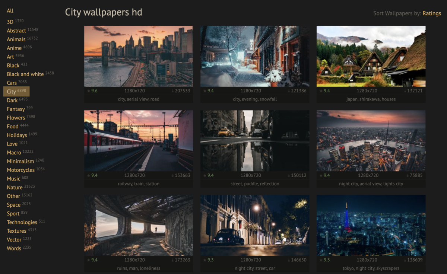
Task: Select the Dark category in the sidebar
Action: 12,100
